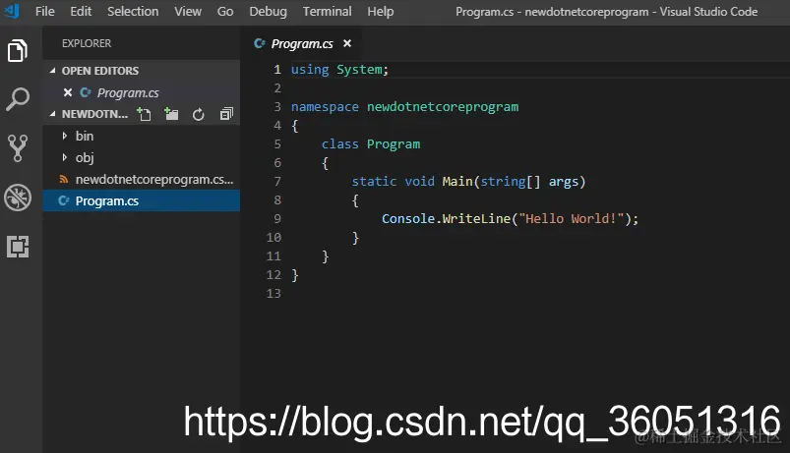Open the Extensions view in activity bar

coord(18,246)
